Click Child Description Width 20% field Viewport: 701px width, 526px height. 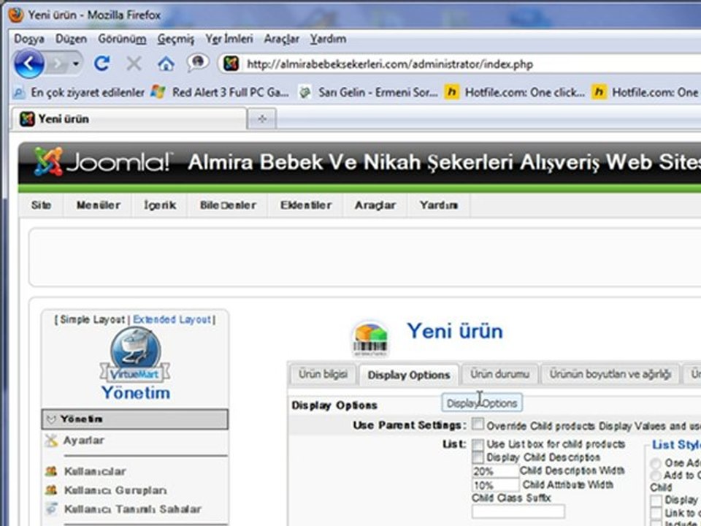(495, 471)
